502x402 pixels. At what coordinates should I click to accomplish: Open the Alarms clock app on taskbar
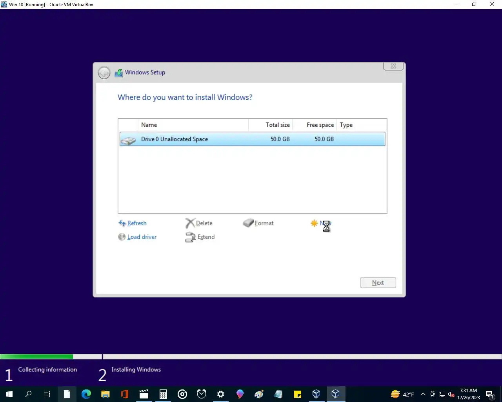point(201,394)
